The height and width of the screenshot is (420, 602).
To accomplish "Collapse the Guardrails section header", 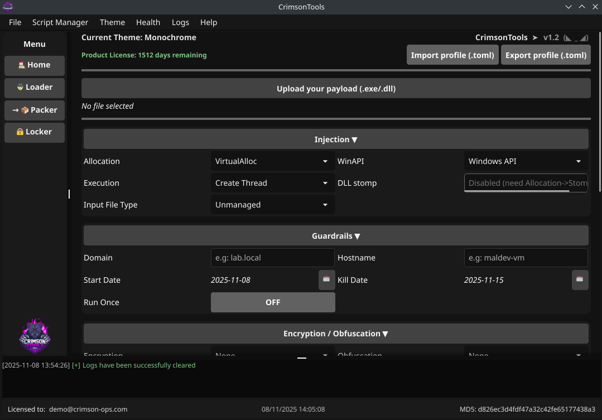I will coord(336,235).
